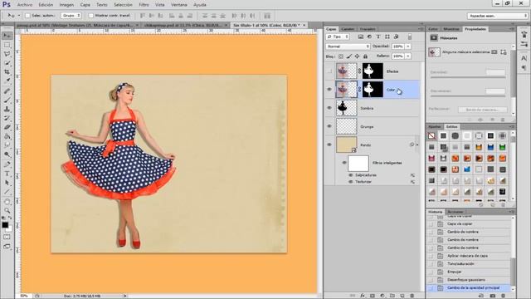Screen dimensions: 531x299
Task: Open the Archivo menu
Action: pyautogui.click(x=25, y=5)
